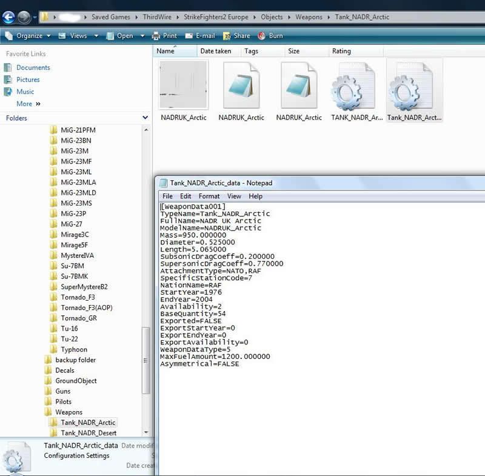Viewport: 485px width, 476px height.
Task: Click the Documents favorite link icon
Action: pos(8,67)
